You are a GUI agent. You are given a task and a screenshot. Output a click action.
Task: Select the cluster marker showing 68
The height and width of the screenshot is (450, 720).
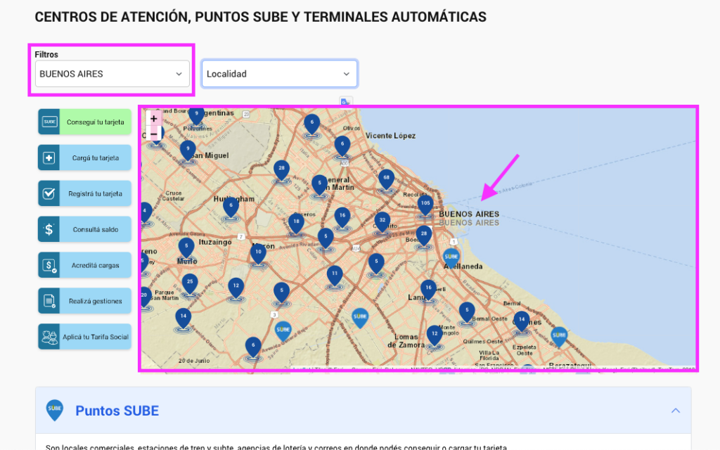point(386,181)
